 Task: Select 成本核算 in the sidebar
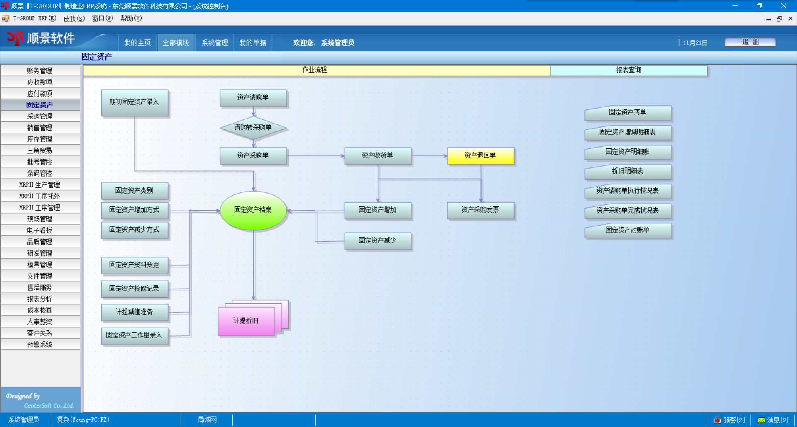40,311
